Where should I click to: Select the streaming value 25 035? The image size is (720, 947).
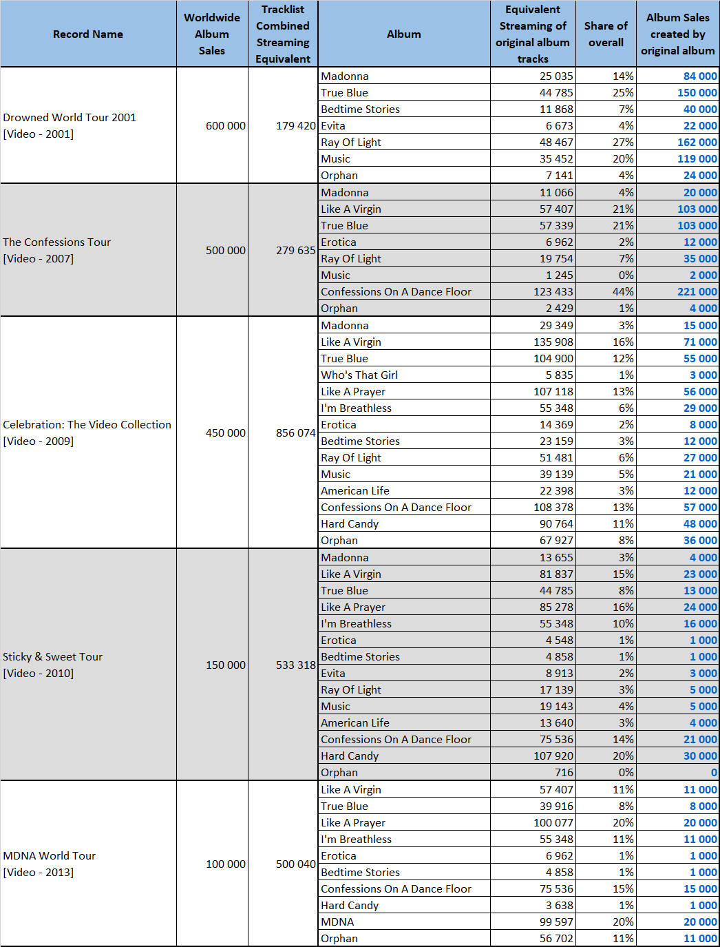[x=533, y=76]
